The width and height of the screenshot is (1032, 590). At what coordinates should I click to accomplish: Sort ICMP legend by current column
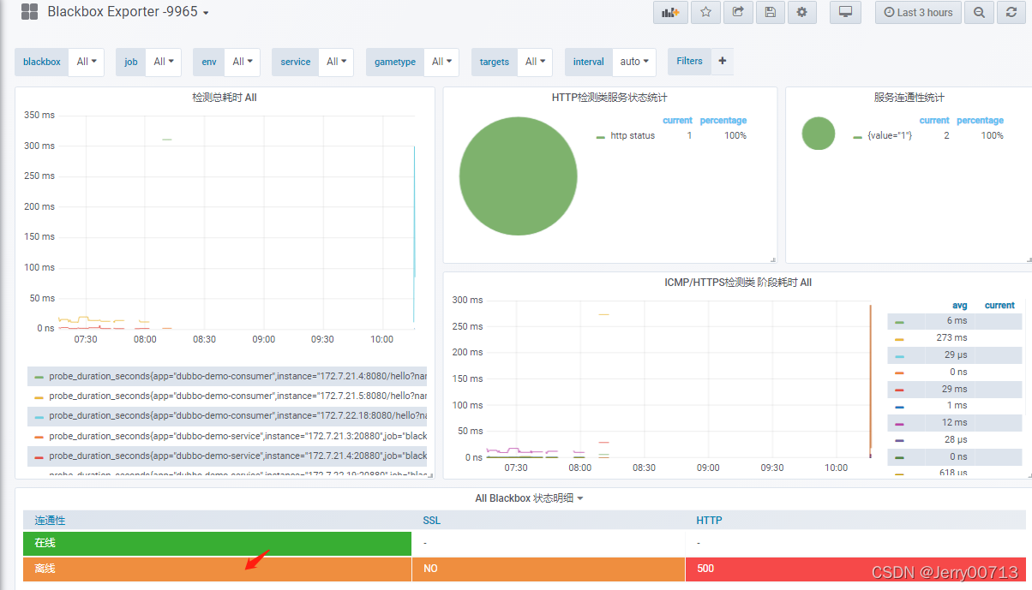click(999, 306)
